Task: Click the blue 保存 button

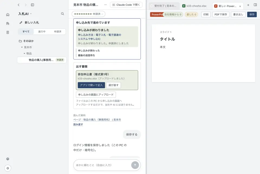Action: tap(252, 15)
